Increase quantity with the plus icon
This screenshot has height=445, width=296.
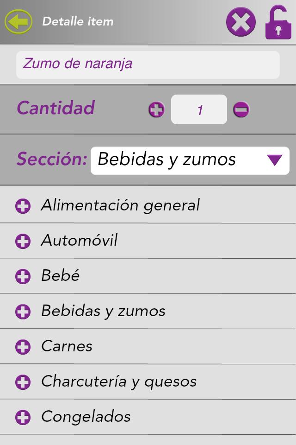tap(157, 110)
